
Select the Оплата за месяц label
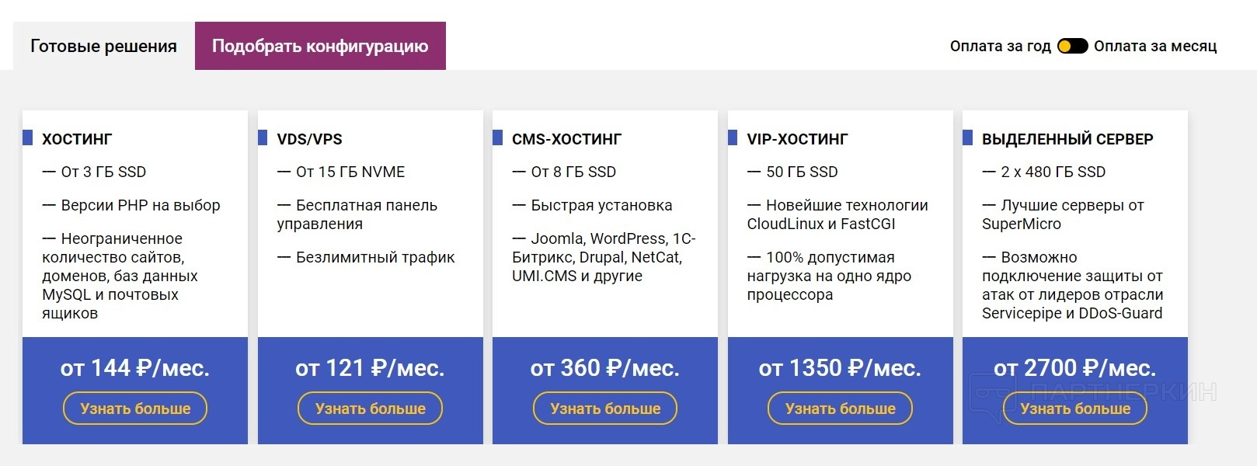tap(1155, 46)
